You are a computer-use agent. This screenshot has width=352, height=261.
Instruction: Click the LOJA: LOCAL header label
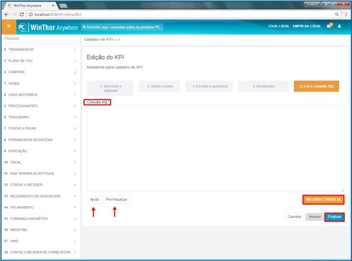pyautogui.click(x=279, y=26)
